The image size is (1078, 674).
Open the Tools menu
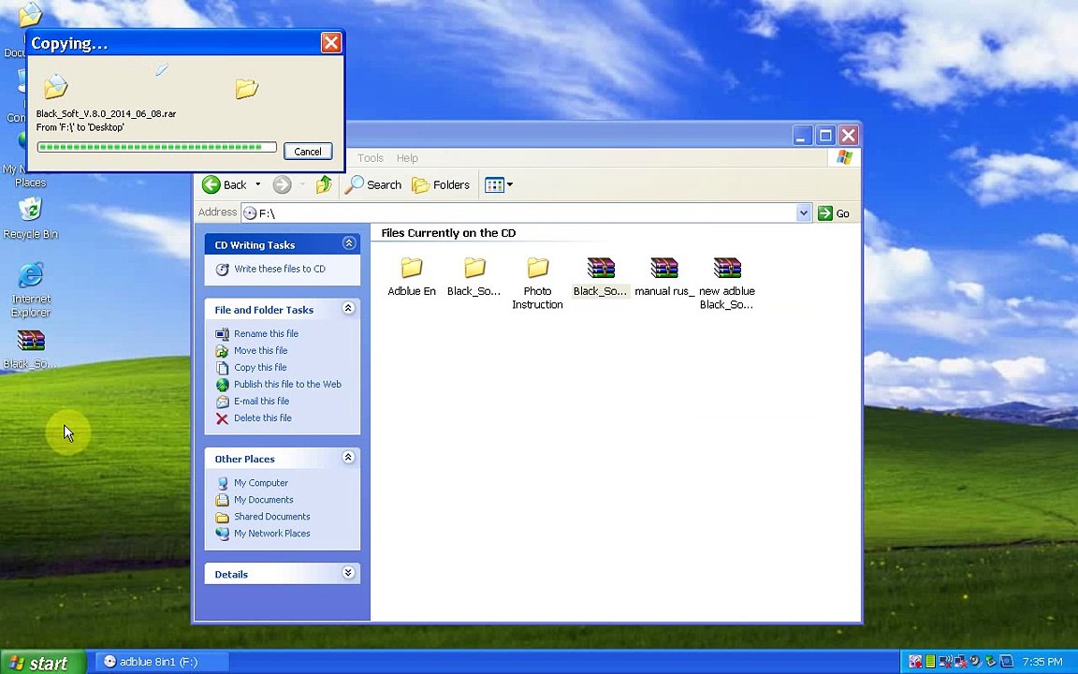click(370, 158)
